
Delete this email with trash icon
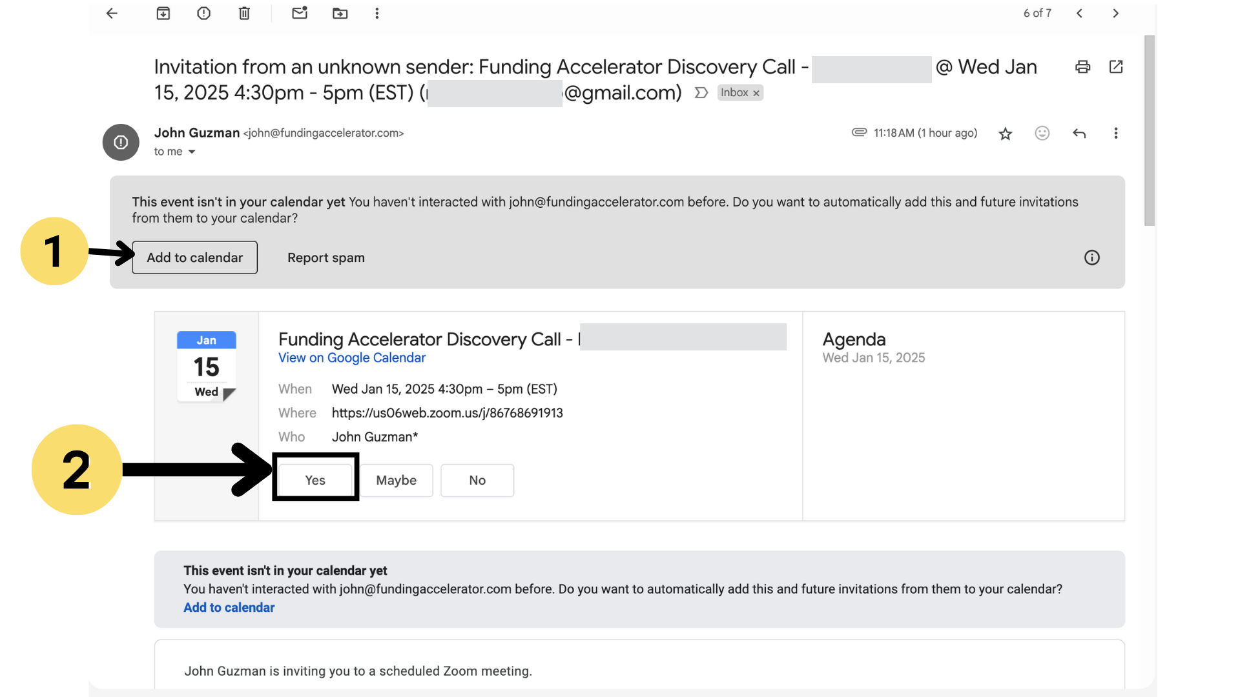(x=244, y=14)
